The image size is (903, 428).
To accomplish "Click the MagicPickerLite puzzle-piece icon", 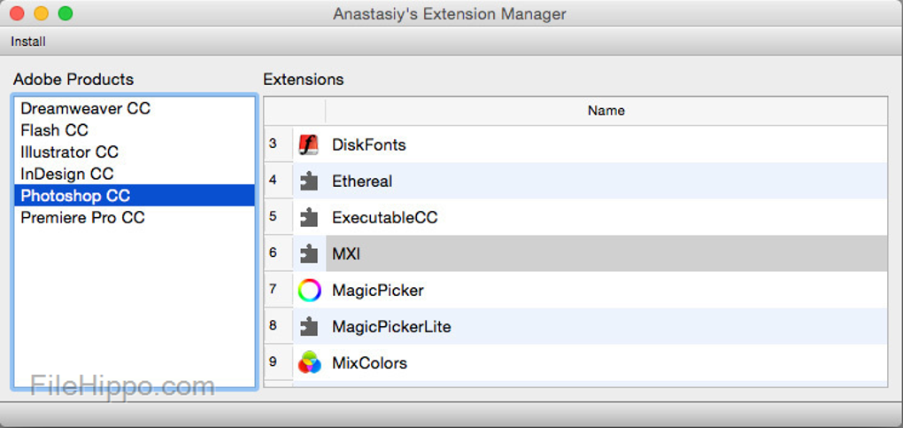I will click(x=309, y=326).
